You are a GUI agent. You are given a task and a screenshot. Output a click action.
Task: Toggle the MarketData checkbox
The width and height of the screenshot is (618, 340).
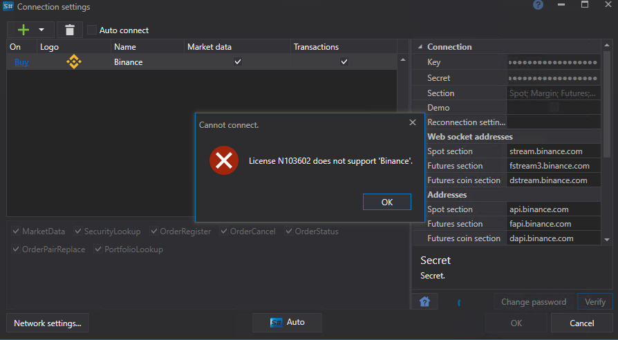click(16, 232)
